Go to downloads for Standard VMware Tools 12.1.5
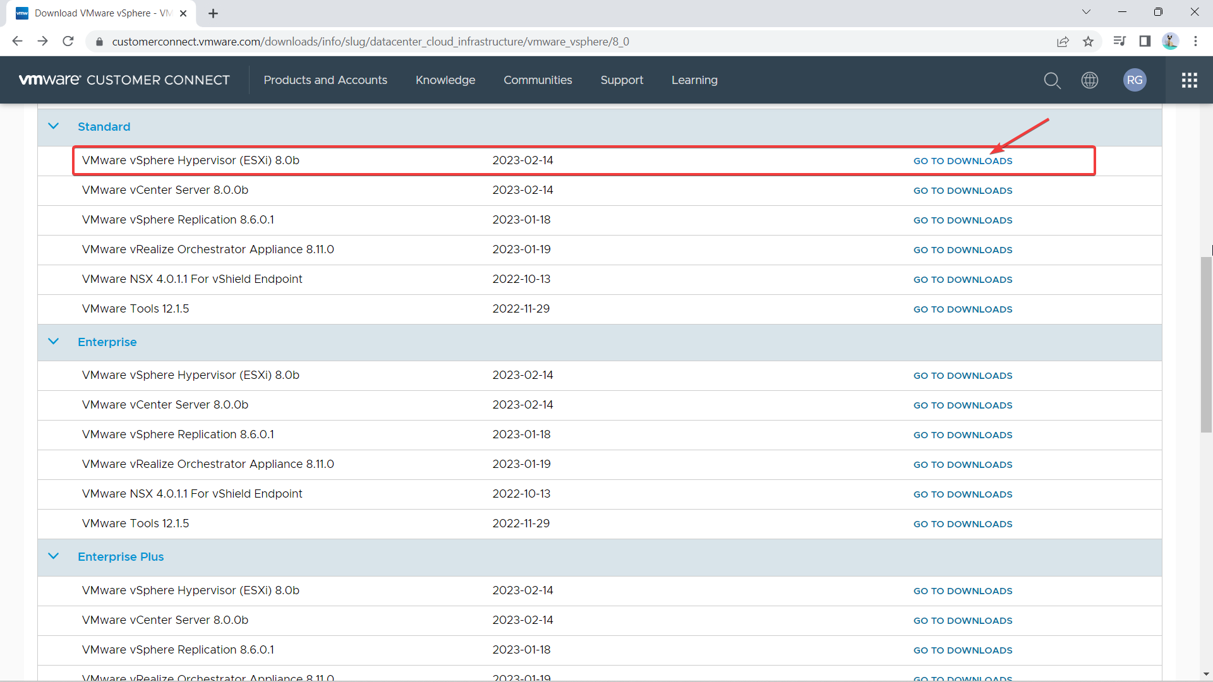Screen dimensions: 1213x682 coord(962,309)
